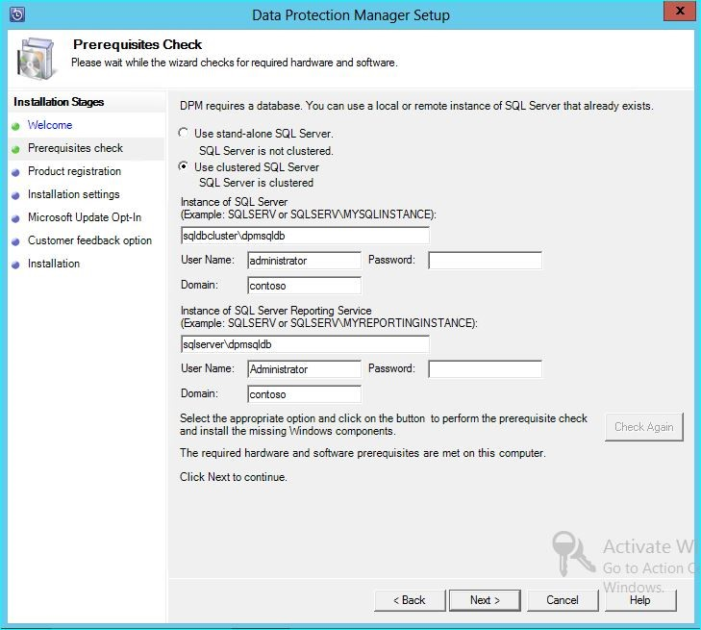
Task: Click the bullet beside Installation settings
Action: pos(15,196)
